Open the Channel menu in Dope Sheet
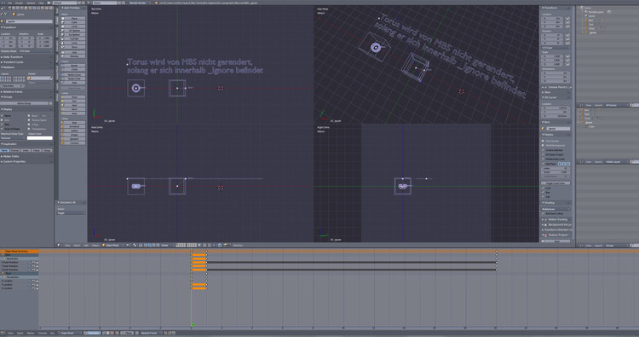Viewport: 639px width, 337px height. pyautogui.click(x=43, y=333)
